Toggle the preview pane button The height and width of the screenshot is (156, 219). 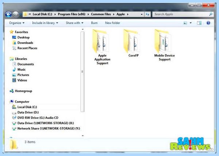199,23
